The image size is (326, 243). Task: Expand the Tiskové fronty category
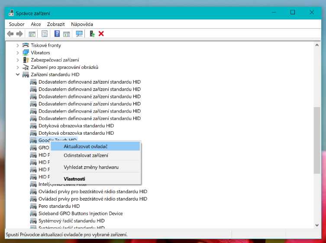coord(18,45)
